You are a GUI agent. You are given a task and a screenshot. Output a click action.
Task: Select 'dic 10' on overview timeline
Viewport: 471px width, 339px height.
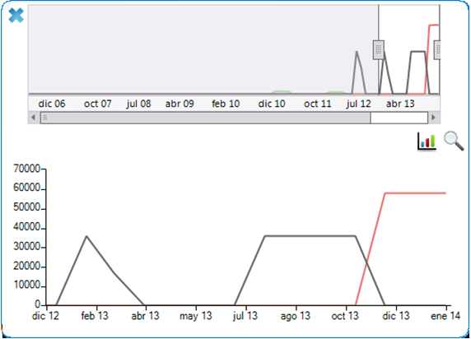point(272,104)
